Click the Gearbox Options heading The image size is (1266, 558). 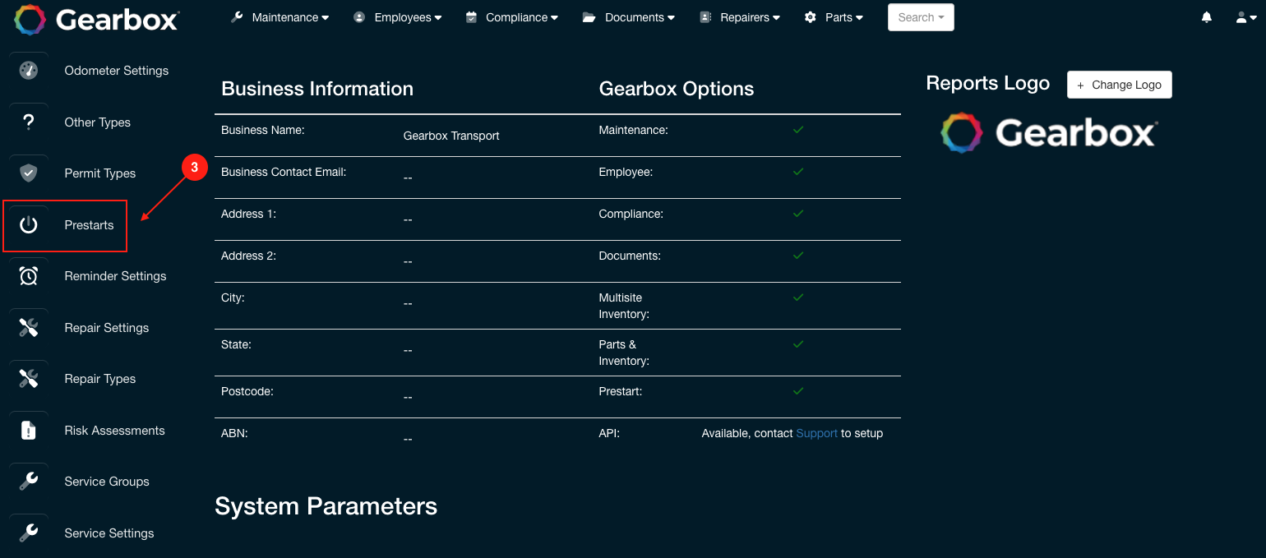(677, 89)
